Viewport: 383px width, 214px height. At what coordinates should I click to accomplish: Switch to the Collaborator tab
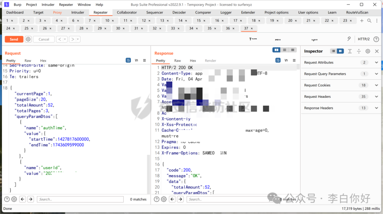(x=127, y=12)
